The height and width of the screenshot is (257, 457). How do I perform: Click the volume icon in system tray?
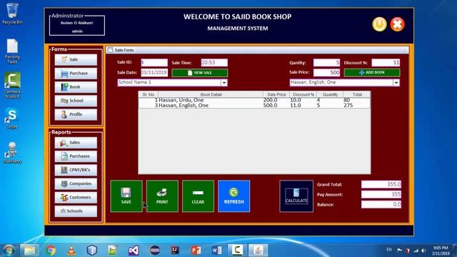point(423,251)
